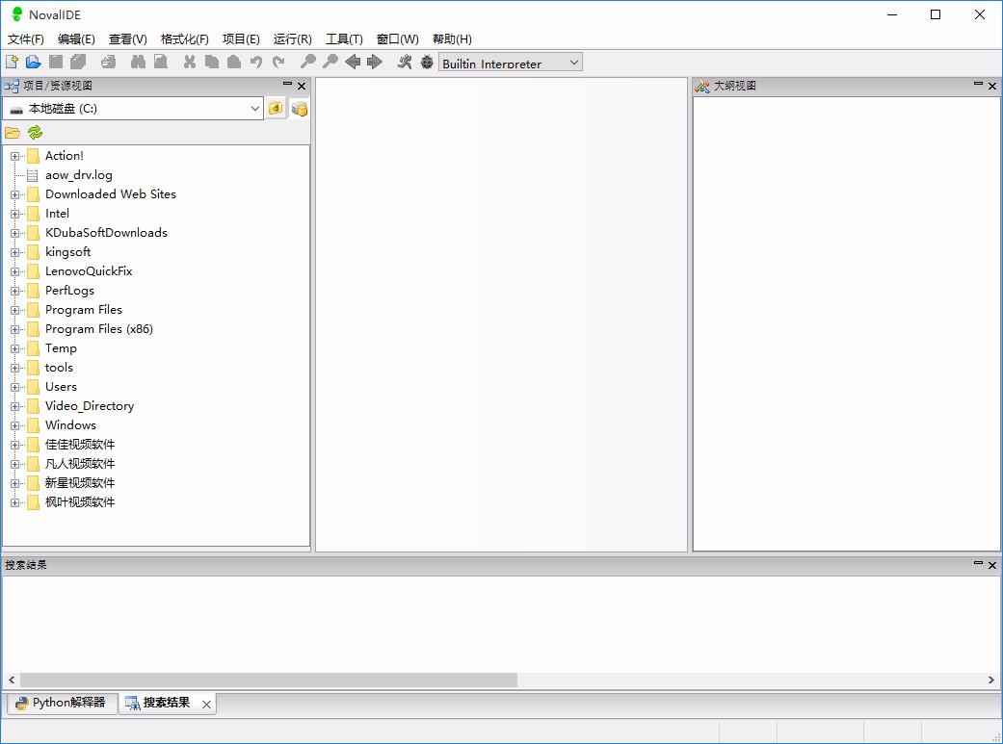
Task: Switch to the Python解释器 tab
Action: 62,703
